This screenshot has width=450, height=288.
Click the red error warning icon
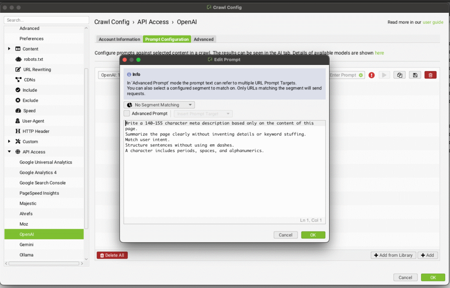[x=372, y=75]
